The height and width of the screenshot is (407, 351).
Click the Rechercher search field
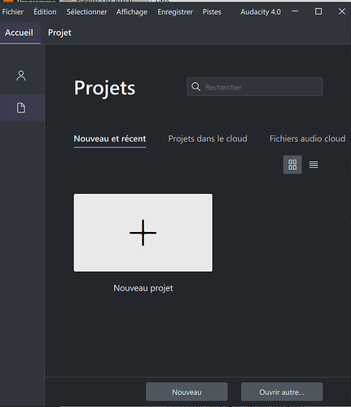(x=255, y=87)
